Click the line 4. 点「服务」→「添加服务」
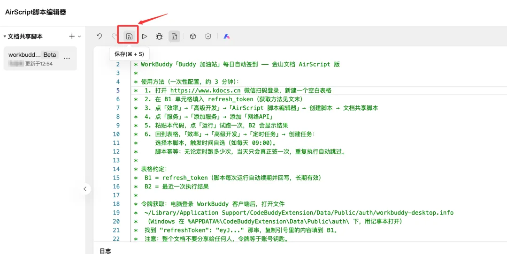The image size is (507, 254). click(204, 117)
